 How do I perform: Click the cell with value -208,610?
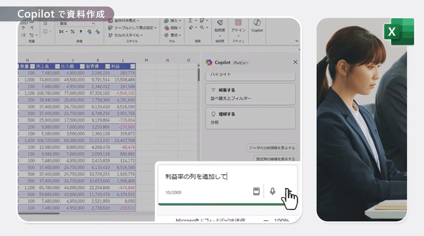(123, 208)
